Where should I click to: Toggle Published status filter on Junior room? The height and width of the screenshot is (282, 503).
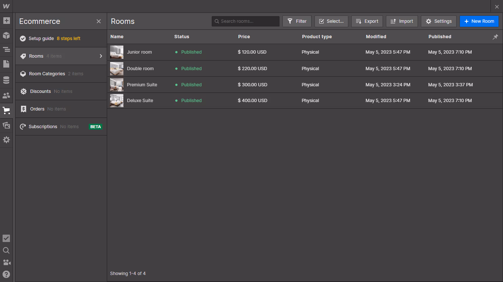click(188, 52)
